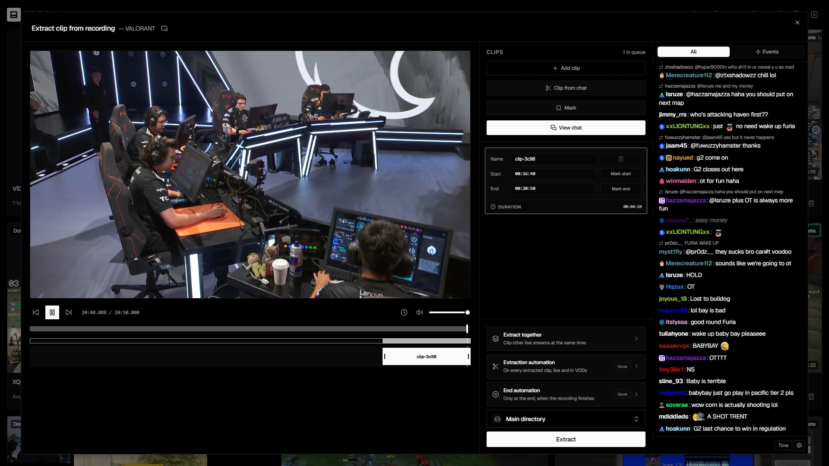Click the '1 in queue' label
Screen dimensions: 829x466
634,52
